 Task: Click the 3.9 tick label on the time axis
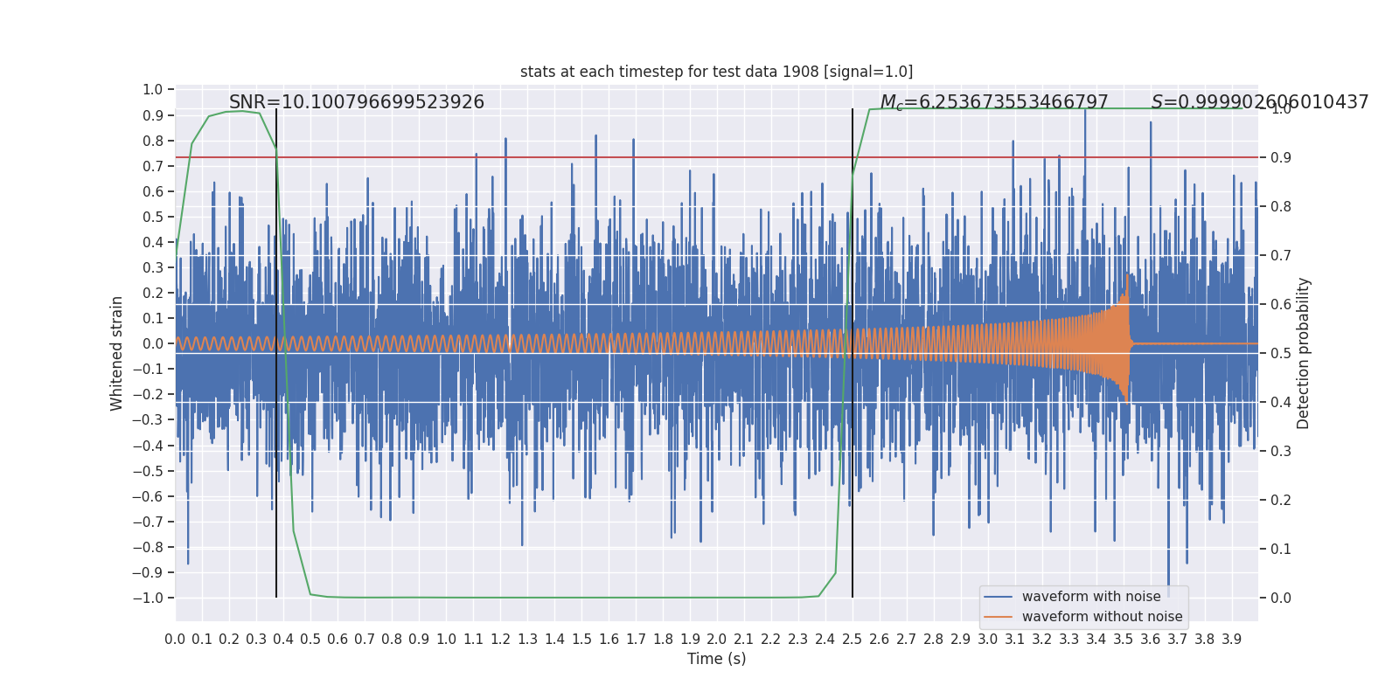(x=1231, y=640)
